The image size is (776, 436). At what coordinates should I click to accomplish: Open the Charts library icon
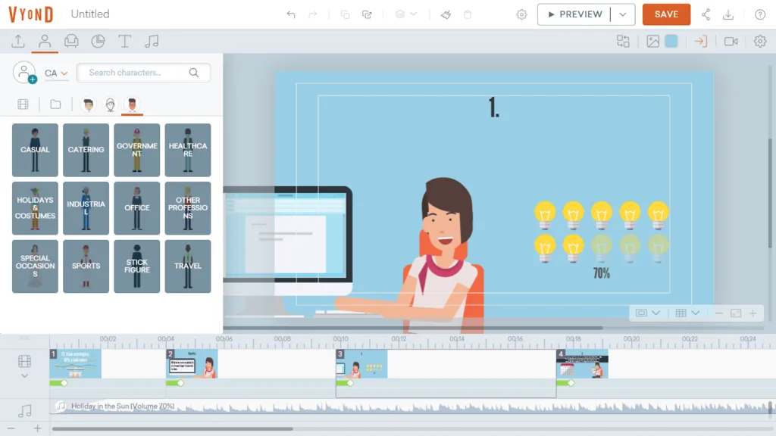point(98,41)
